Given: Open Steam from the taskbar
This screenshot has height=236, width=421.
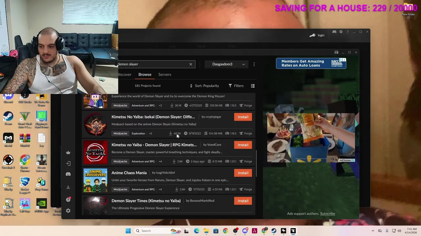Looking at the screenshot, I should [274, 231].
